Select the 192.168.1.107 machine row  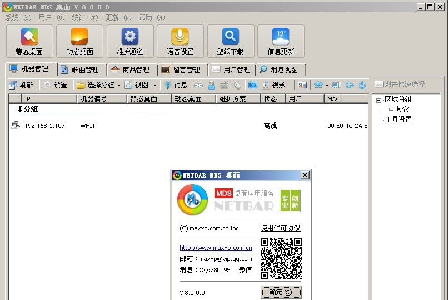click(x=188, y=126)
